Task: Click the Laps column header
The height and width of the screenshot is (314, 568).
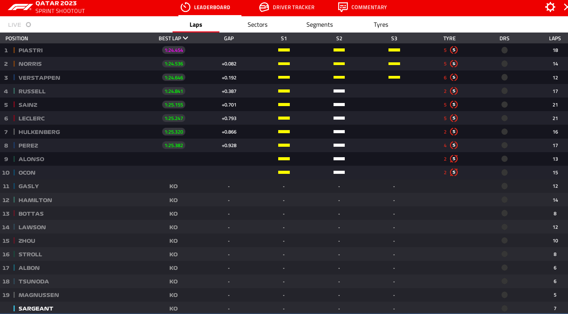Action: 555,38
